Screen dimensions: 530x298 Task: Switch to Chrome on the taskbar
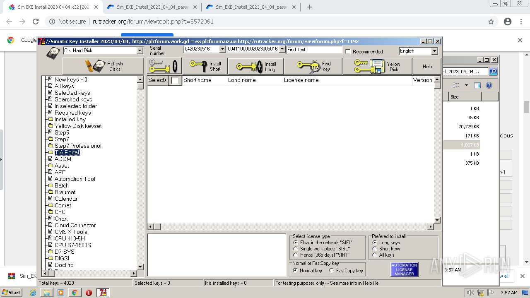pos(75,293)
